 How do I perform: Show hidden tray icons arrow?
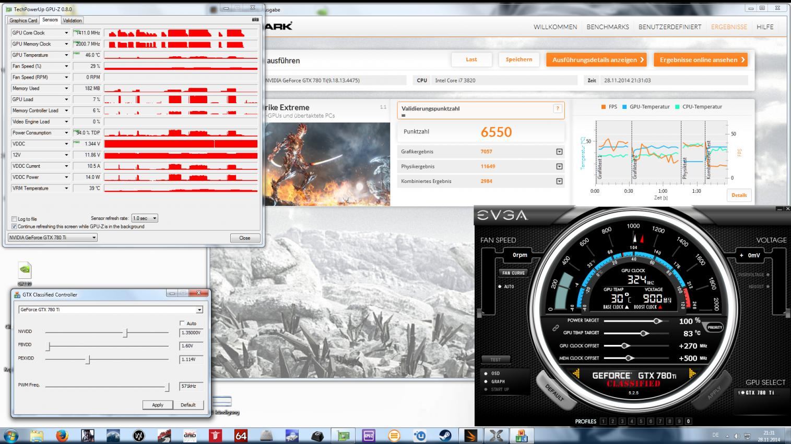pos(727,436)
